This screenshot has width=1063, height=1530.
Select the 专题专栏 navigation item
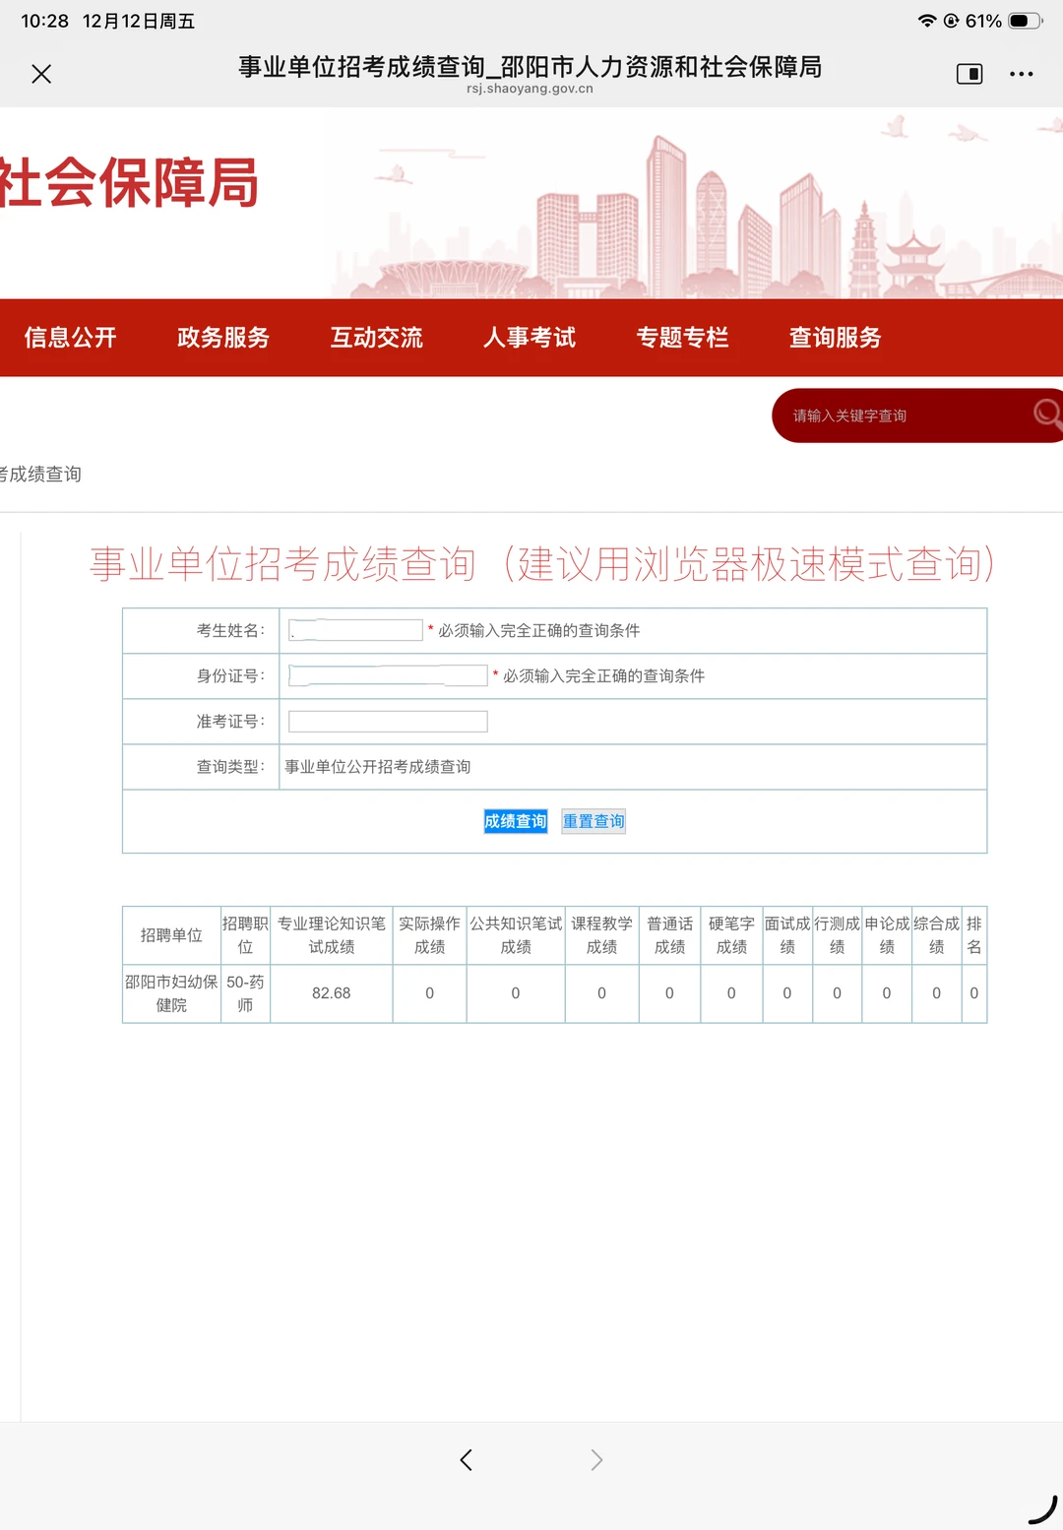(684, 338)
